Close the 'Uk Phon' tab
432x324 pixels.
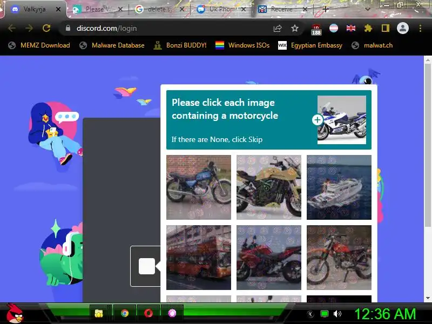(x=244, y=9)
